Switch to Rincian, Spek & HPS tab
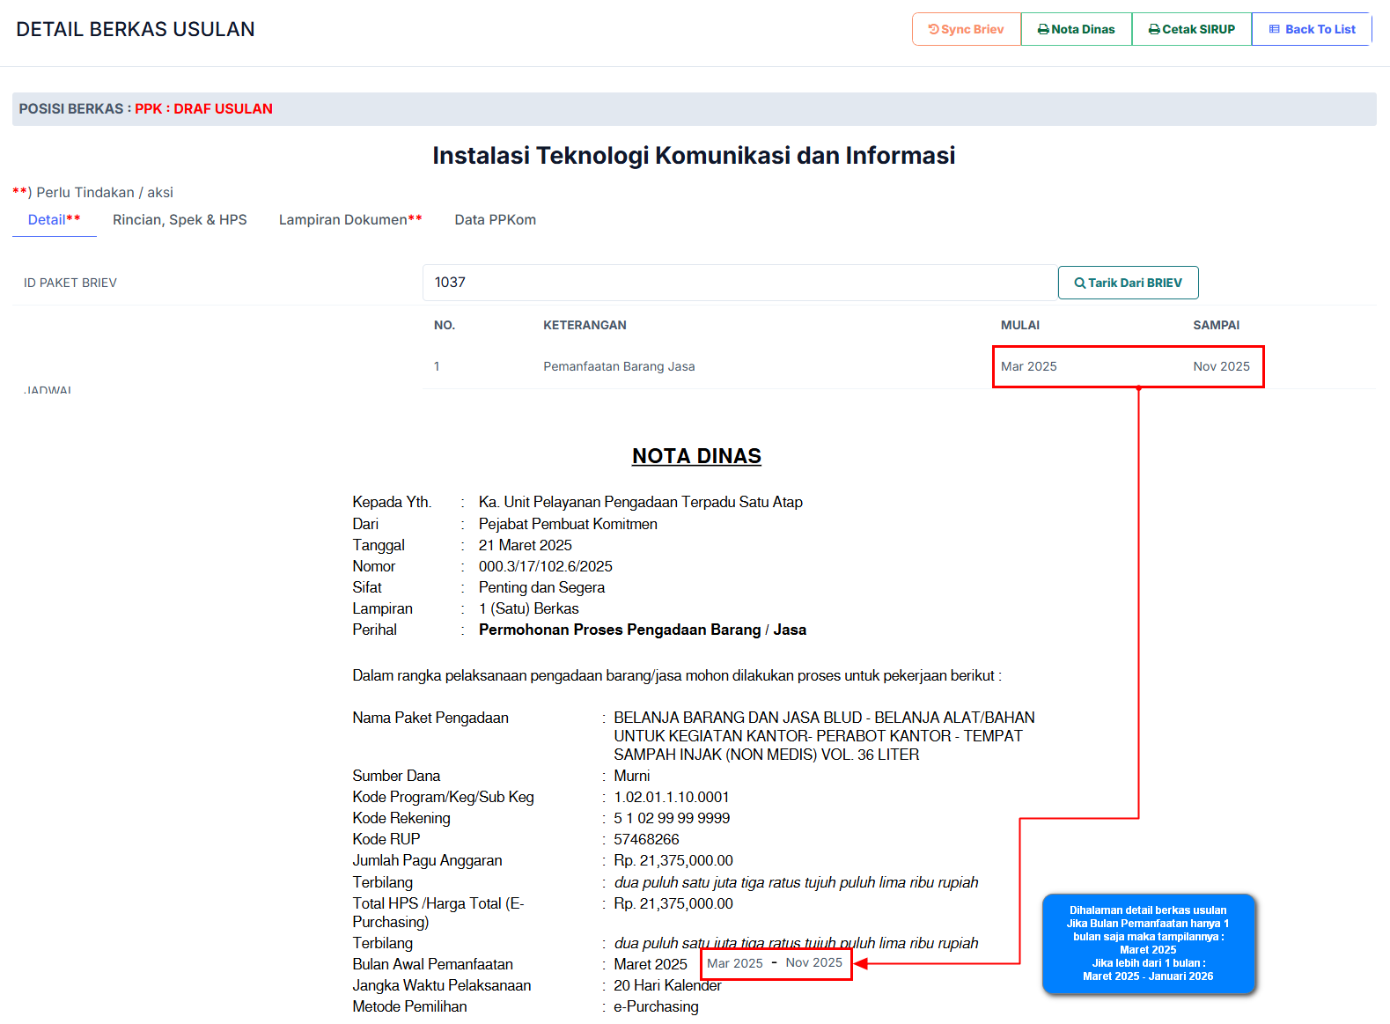Image resolution: width=1390 pixels, height=1024 pixels. (x=180, y=220)
